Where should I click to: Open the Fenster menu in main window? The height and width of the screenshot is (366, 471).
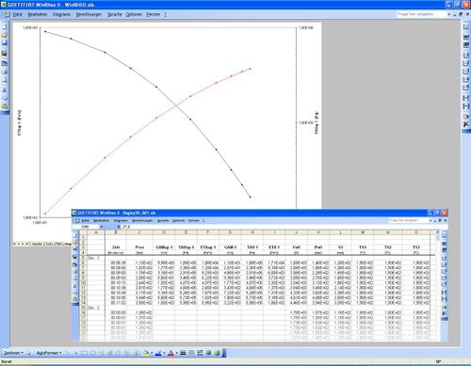(x=153, y=14)
